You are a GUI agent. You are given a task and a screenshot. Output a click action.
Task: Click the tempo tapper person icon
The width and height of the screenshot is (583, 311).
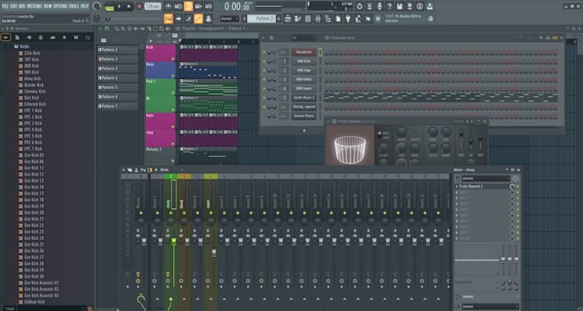click(358, 19)
